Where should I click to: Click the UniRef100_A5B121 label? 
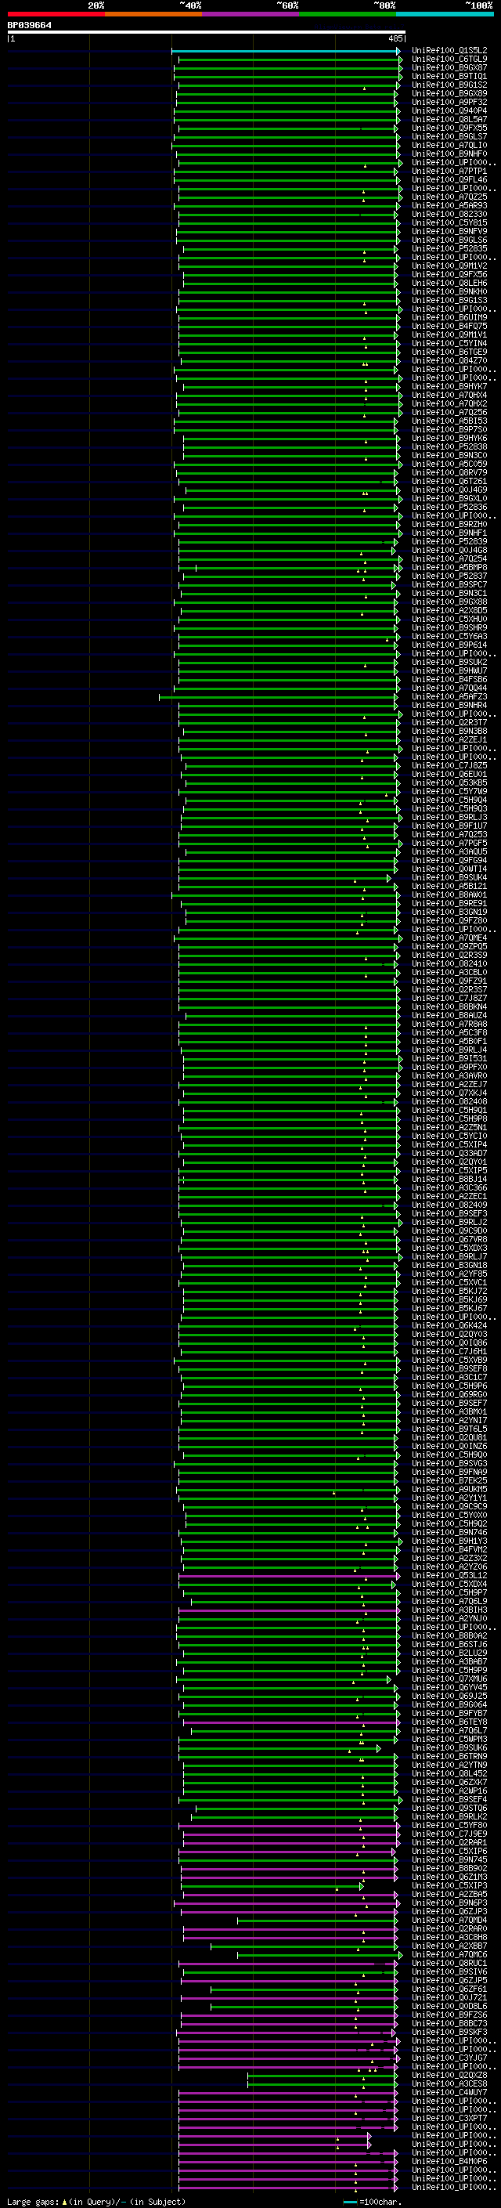click(x=449, y=887)
